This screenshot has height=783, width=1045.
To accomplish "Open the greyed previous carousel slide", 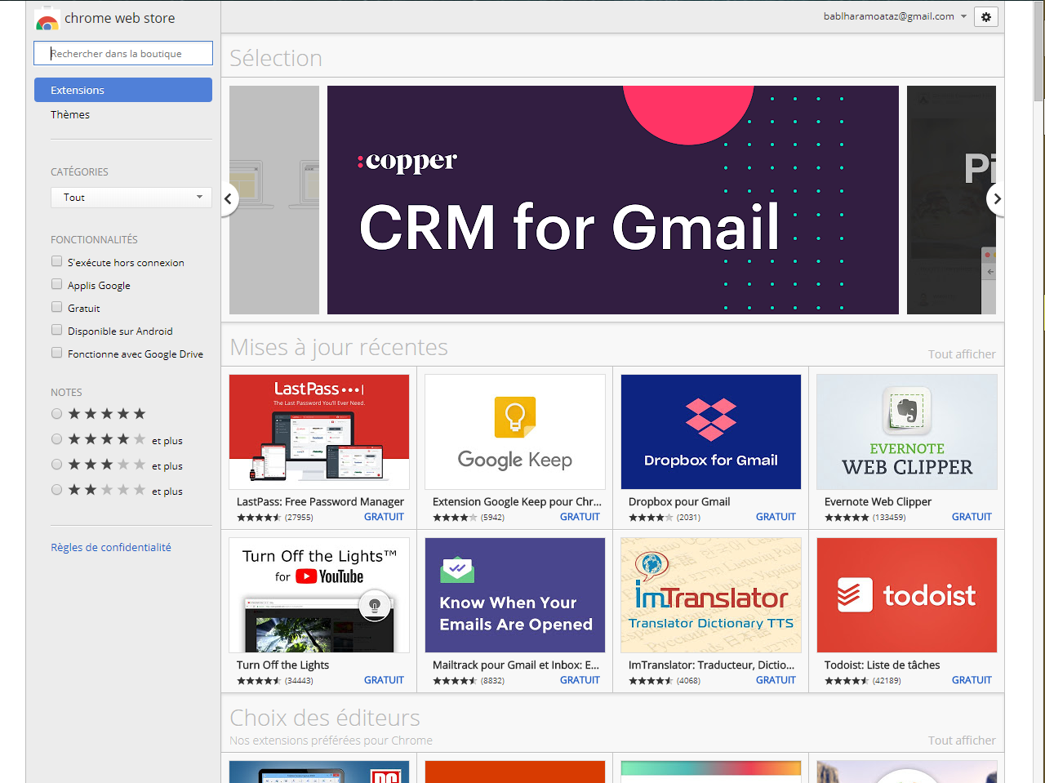I will [274, 200].
